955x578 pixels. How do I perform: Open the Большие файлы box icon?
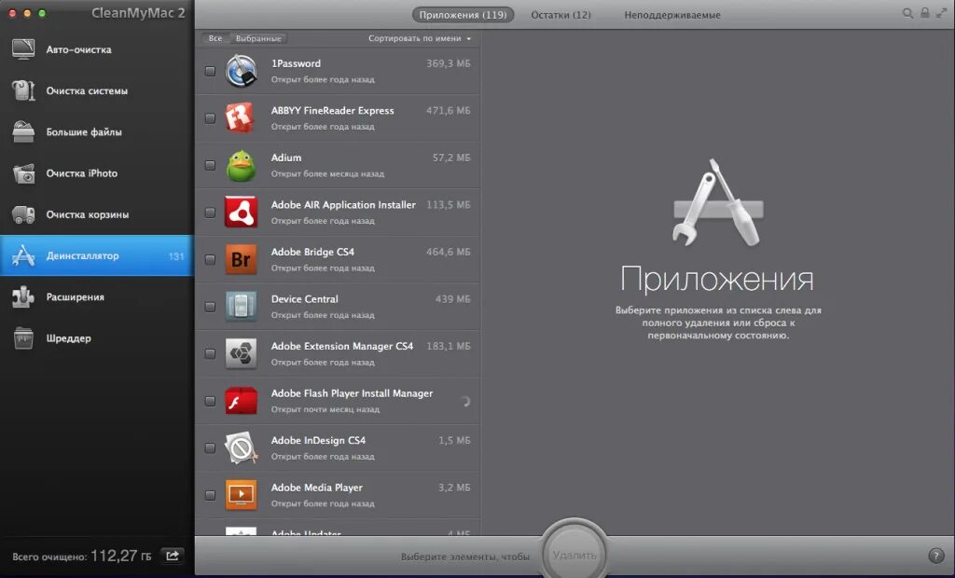[23, 132]
